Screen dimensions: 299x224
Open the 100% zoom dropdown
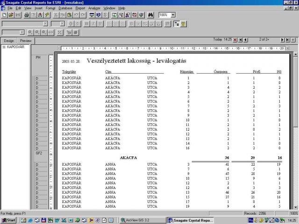coord(173,15)
